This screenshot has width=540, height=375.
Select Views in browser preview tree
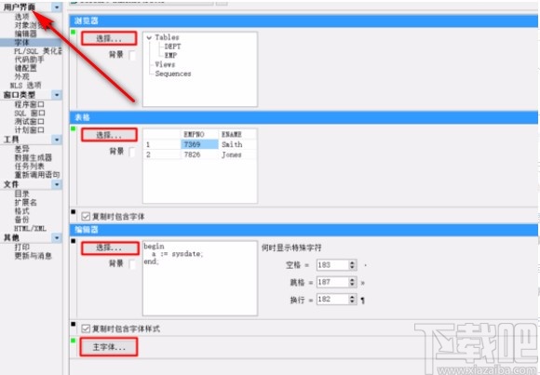pos(165,64)
